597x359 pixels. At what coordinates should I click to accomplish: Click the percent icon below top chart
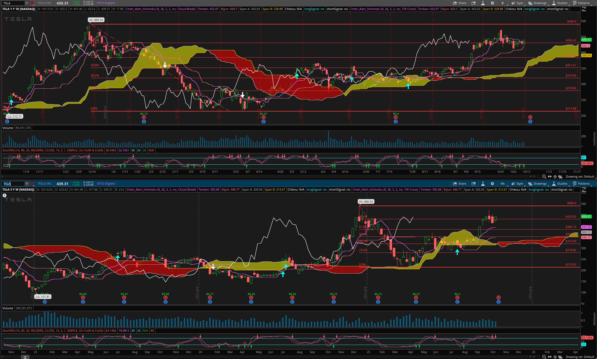560,177
